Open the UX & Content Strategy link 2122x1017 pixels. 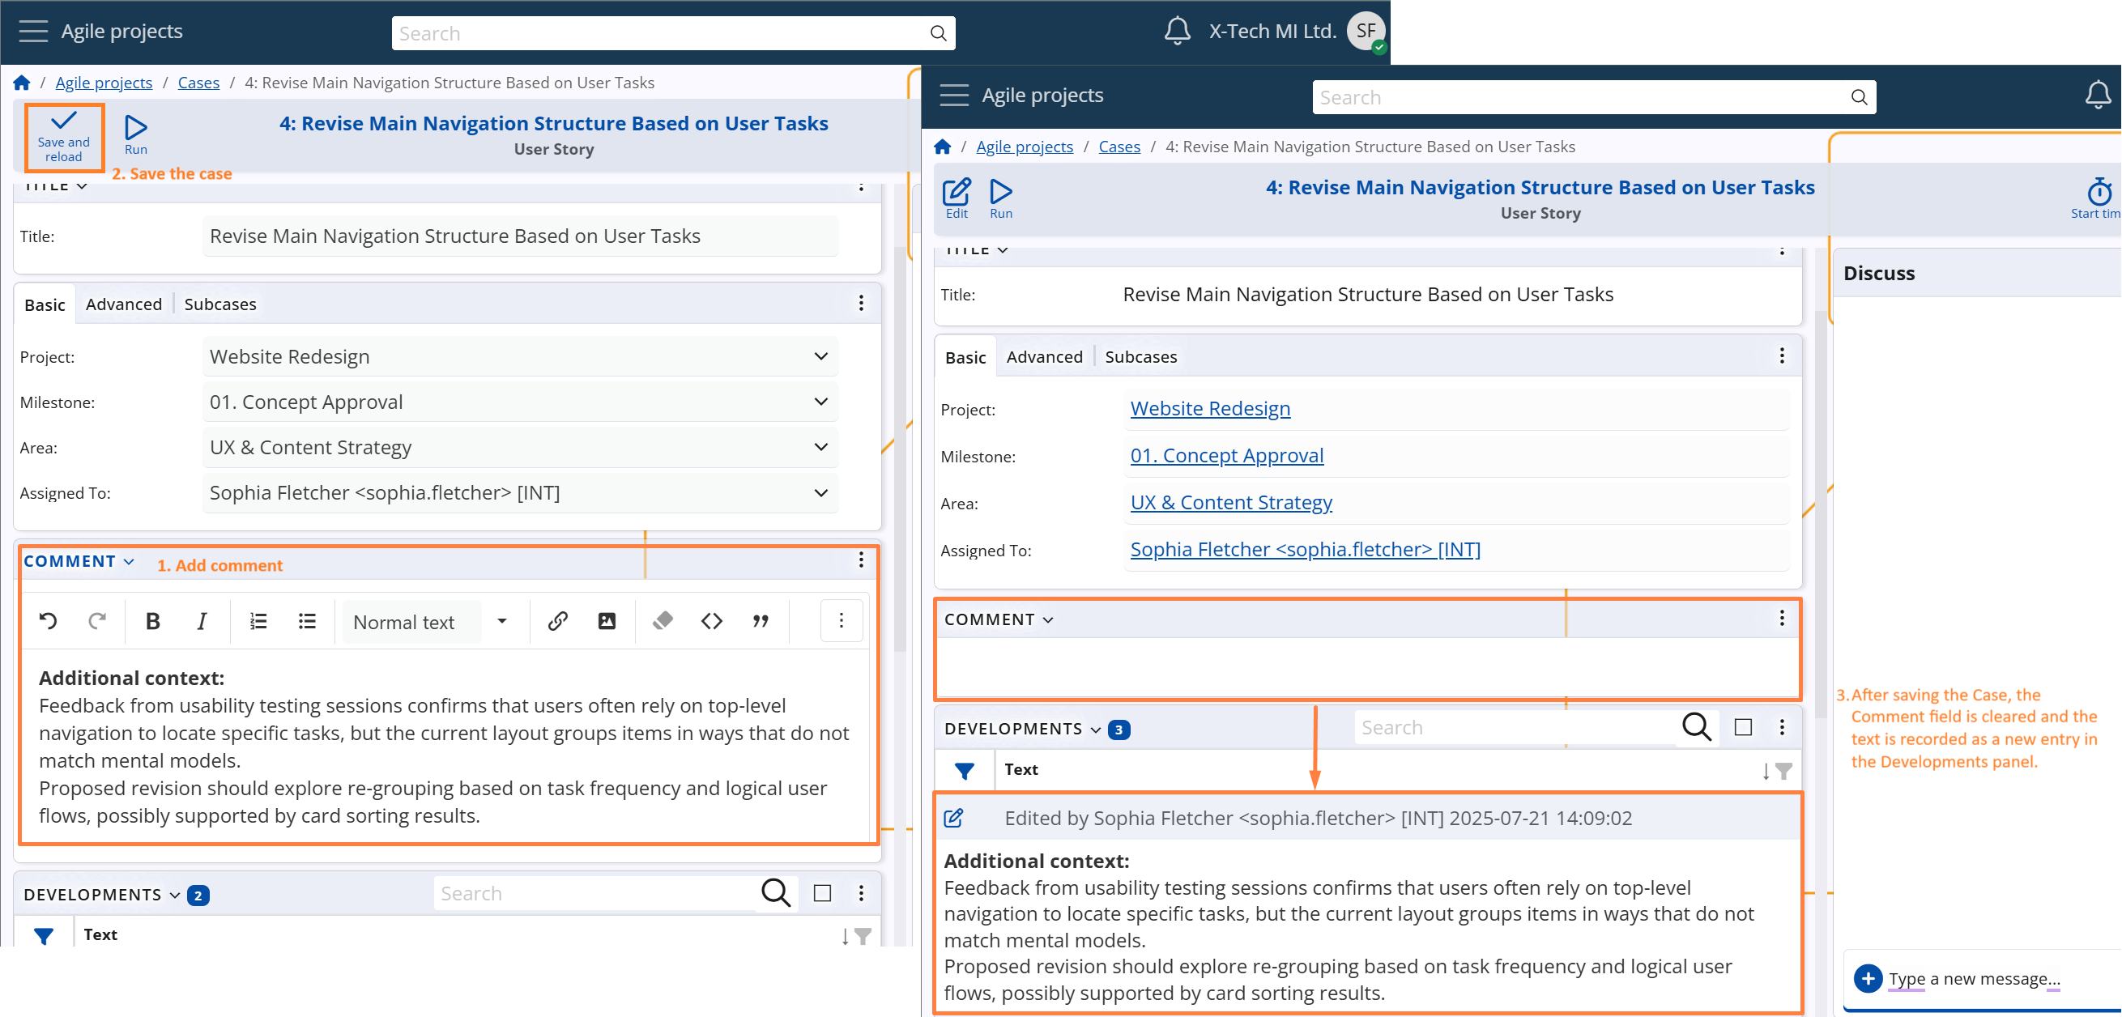pos(1231,502)
